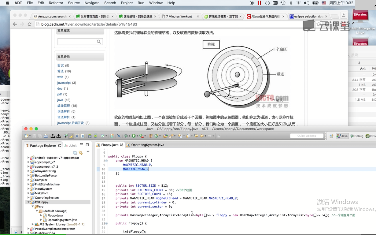The image size is (376, 235).
Task: Expand the ArrayAndString project
Action: pos(29,171)
